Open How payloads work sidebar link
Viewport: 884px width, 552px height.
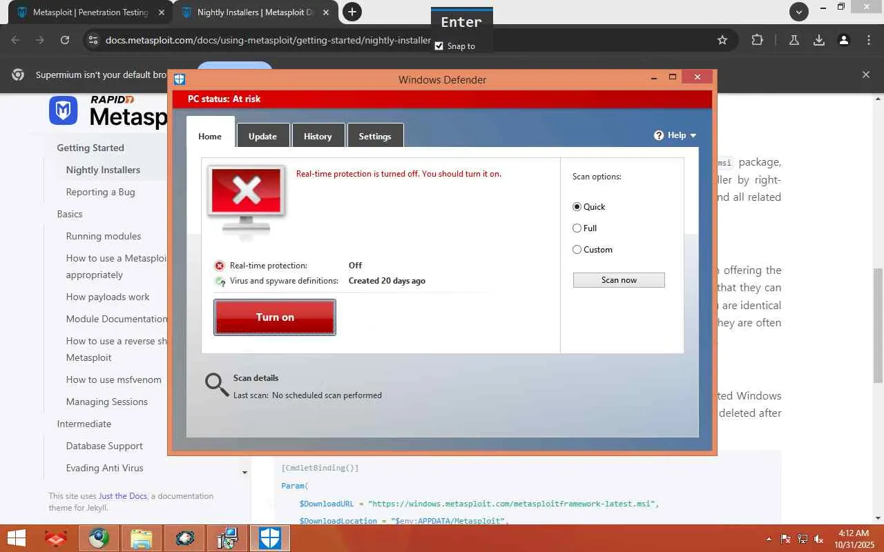pos(108,297)
